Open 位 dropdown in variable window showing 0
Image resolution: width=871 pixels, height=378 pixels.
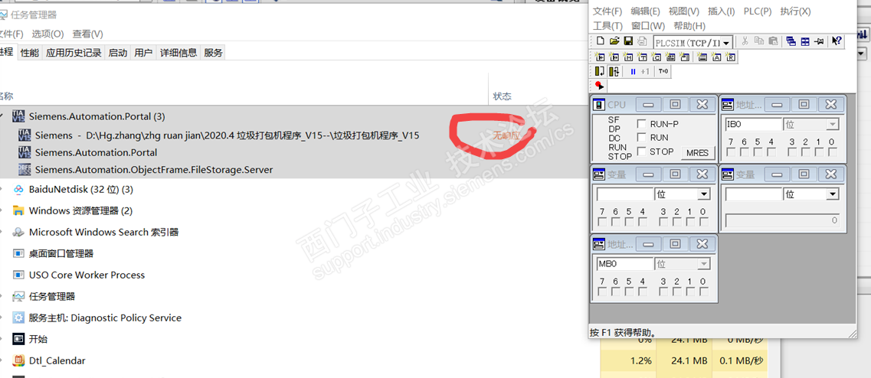click(833, 194)
